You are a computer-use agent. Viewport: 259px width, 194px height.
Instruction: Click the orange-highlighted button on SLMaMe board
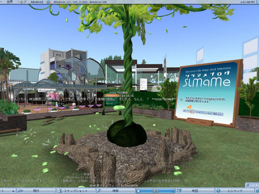(x=192, y=112)
